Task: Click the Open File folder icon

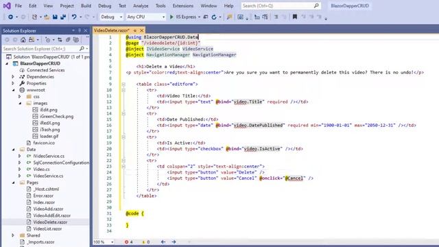Action: (47, 17)
